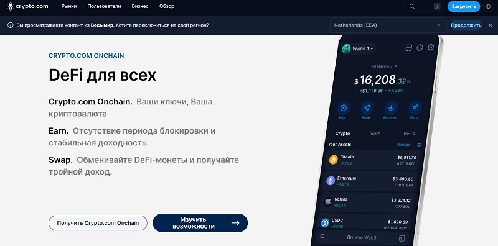Click Изучить возможности button
This screenshot has width=498, height=246.
click(200, 223)
